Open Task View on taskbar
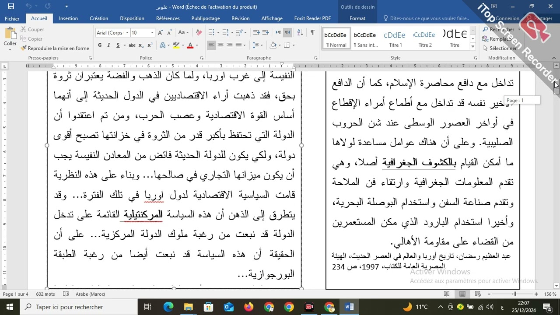Screen dimensions: 560x315 coord(147,307)
